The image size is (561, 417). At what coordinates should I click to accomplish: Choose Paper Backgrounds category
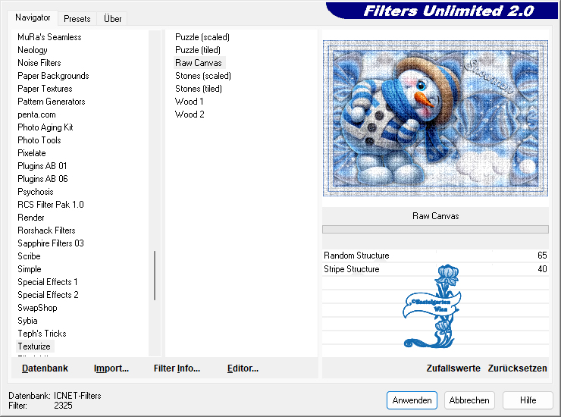point(53,76)
